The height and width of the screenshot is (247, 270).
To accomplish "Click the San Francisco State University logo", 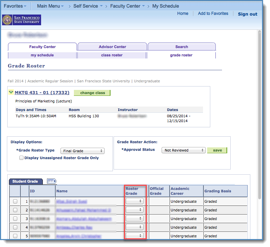I will pos(21,20).
